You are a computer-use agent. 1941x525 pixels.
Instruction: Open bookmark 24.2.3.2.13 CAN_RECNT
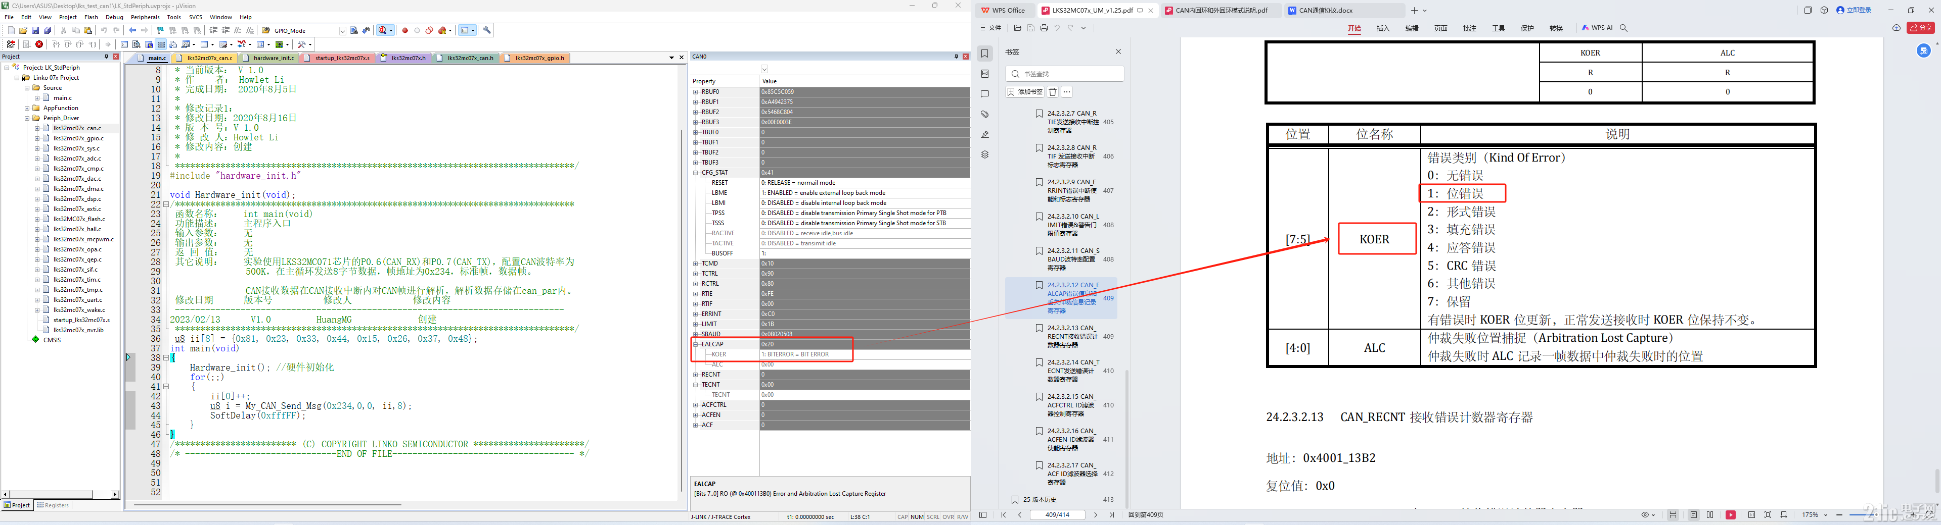[1071, 336]
